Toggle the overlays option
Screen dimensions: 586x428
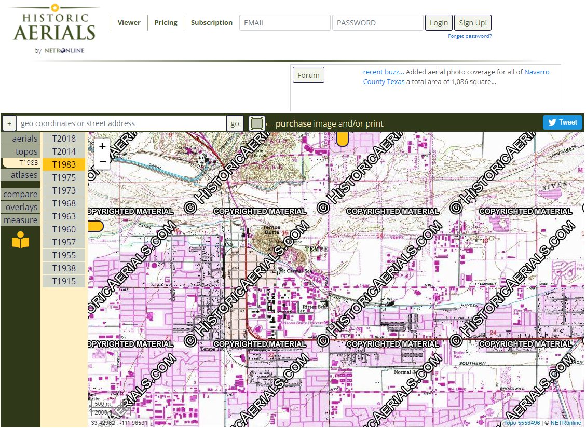pyautogui.click(x=20, y=206)
